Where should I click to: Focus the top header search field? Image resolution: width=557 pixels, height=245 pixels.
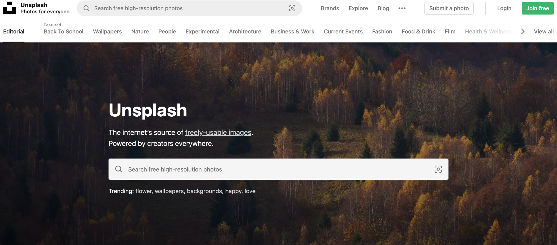pos(189,8)
